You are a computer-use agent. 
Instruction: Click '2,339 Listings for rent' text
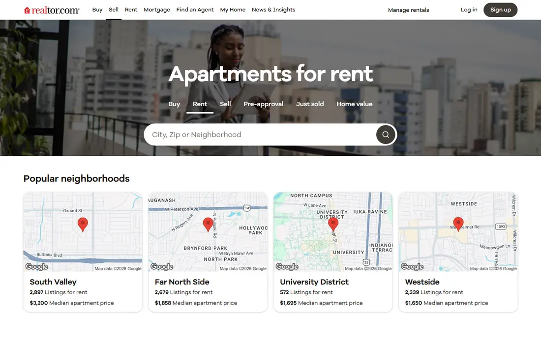[434, 292]
